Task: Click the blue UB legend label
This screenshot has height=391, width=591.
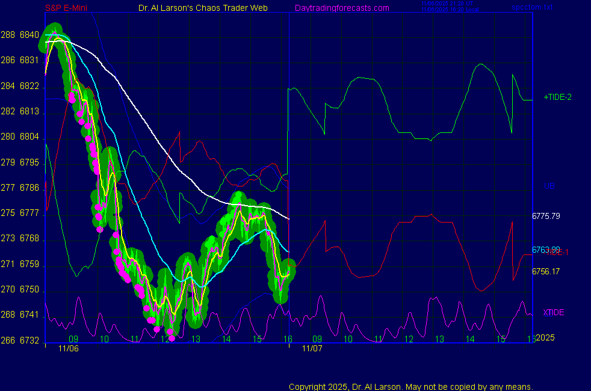Action: [x=549, y=186]
